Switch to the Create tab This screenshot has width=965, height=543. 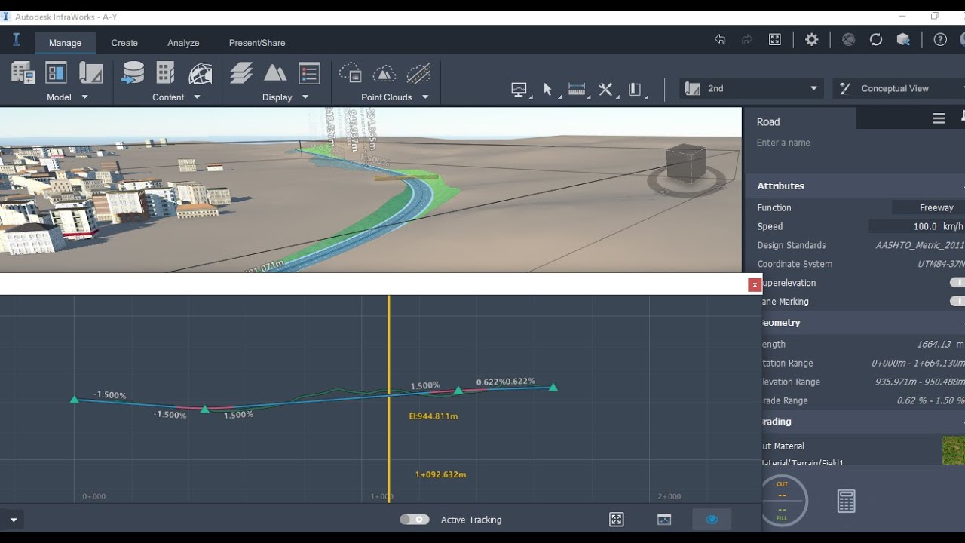click(x=124, y=43)
